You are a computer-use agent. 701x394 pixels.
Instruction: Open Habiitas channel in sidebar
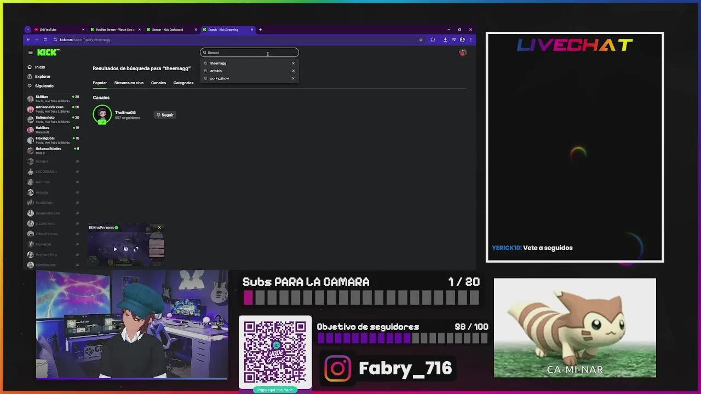(54, 130)
